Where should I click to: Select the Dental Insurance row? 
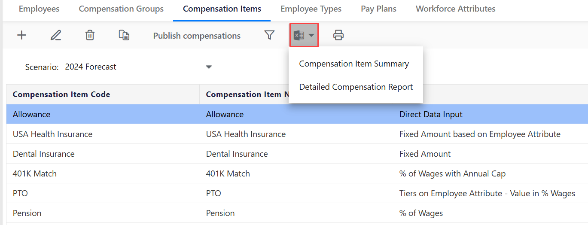(43, 154)
